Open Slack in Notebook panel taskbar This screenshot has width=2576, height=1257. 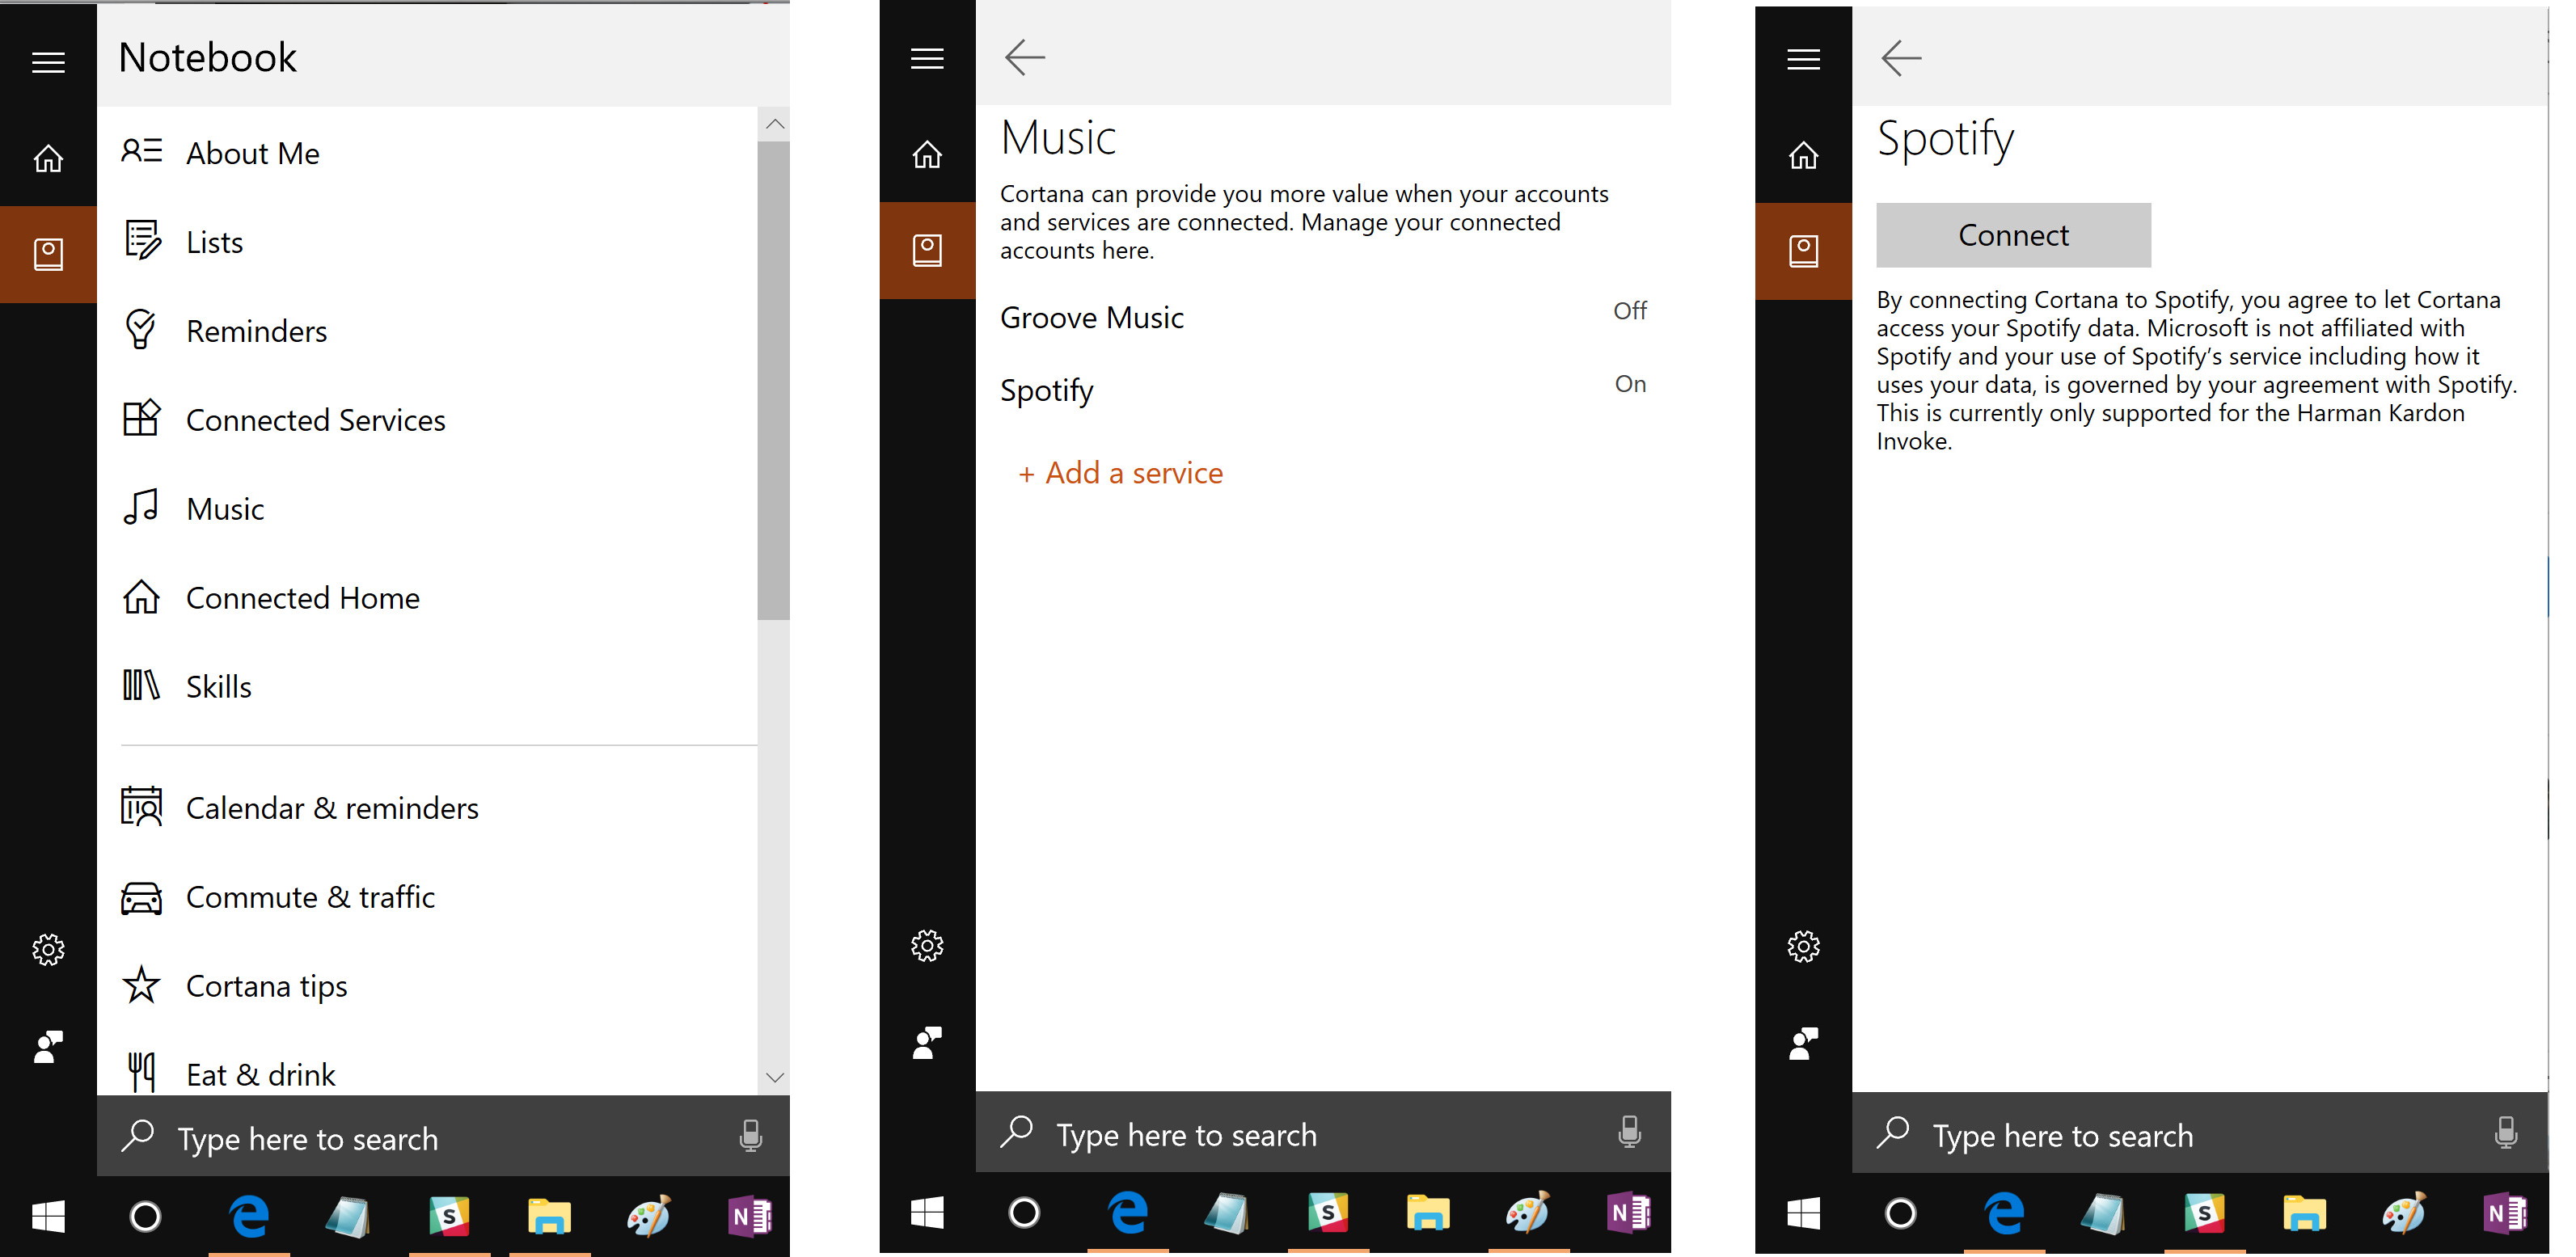(x=449, y=1217)
